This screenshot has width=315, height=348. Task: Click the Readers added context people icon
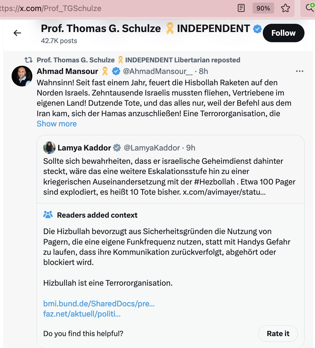48,215
